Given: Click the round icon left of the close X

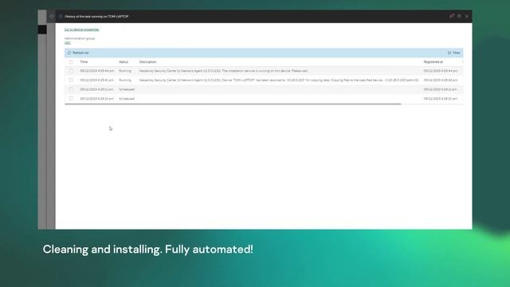Looking at the screenshot, I should [459, 16].
